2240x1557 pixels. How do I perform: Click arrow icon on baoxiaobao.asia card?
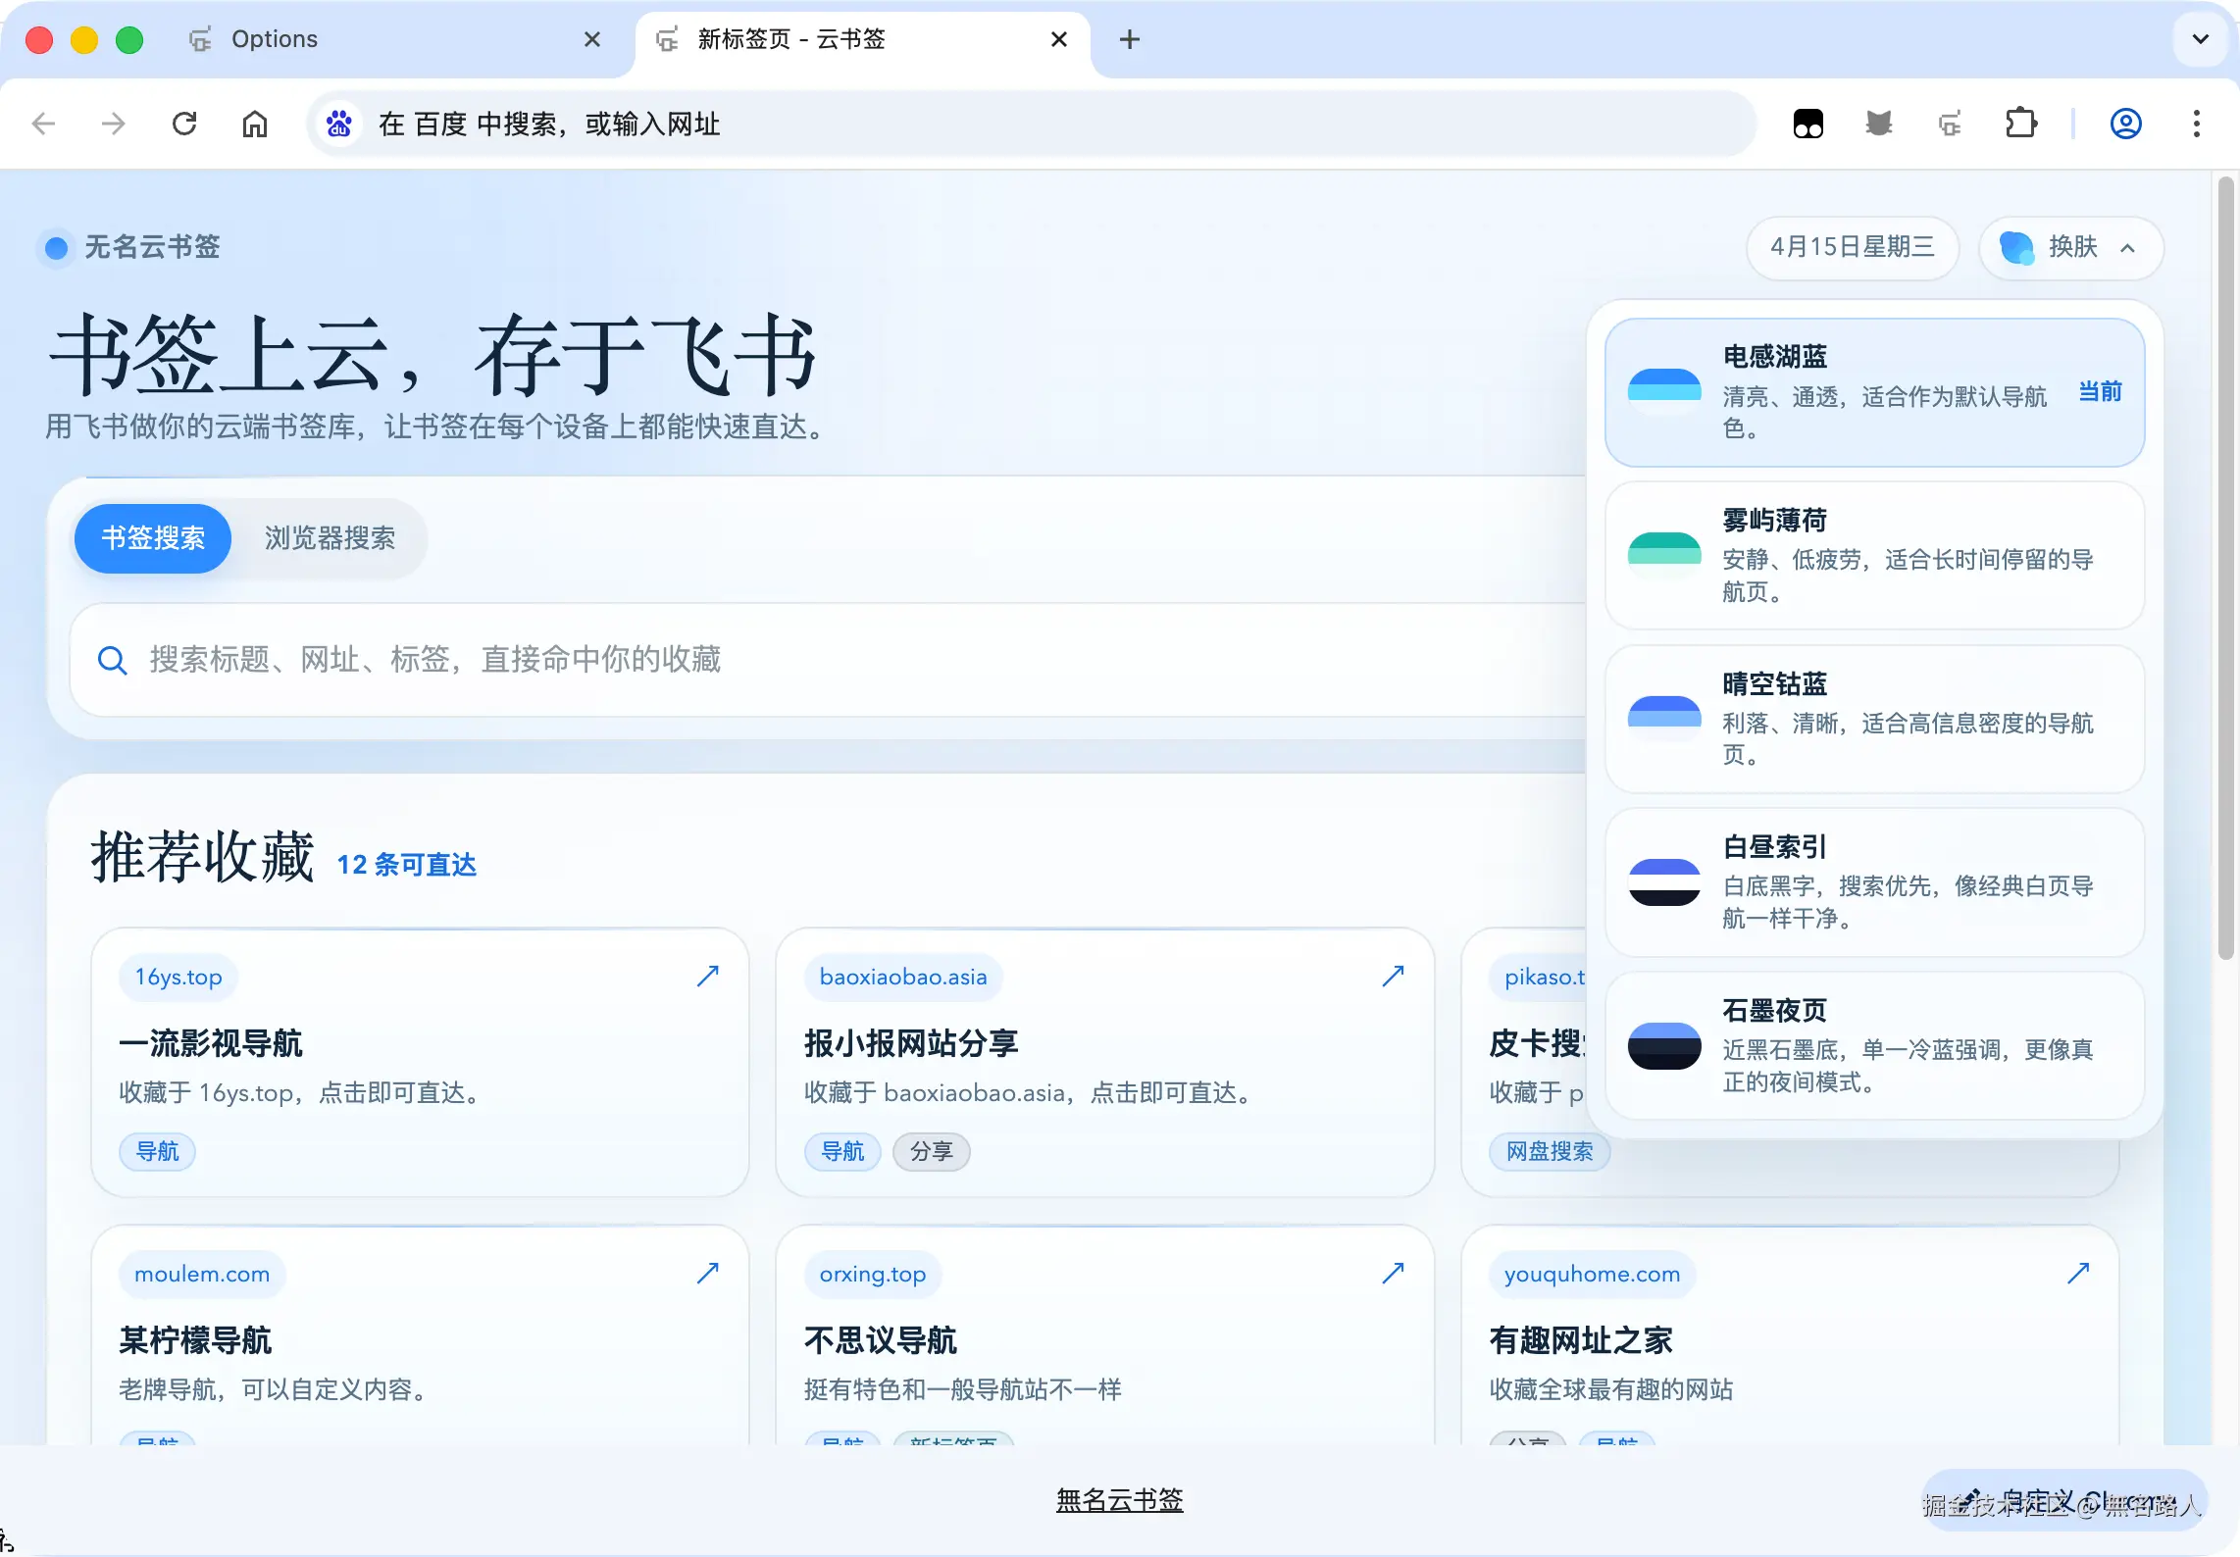(1393, 976)
